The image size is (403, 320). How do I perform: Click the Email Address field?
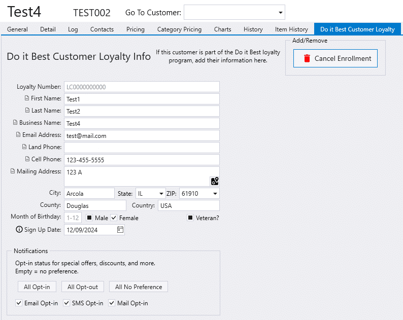142,135
